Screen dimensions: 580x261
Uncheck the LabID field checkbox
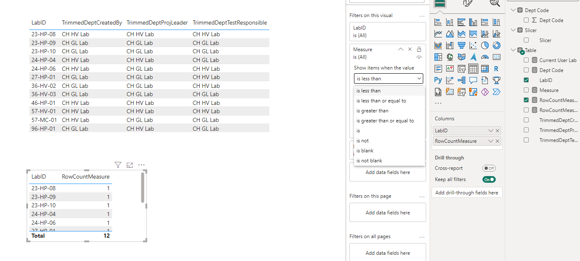coord(526,80)
